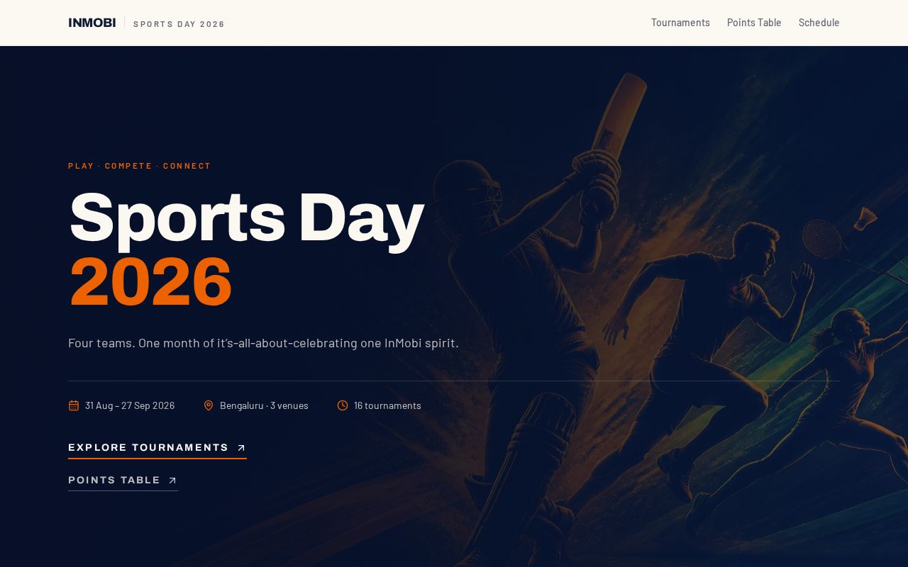This screenshot has width=908, height=567.
Task: Open the Points Table nav link
Action: [x=754, y=23]
